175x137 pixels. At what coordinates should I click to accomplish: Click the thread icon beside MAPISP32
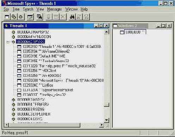point(13,32)
